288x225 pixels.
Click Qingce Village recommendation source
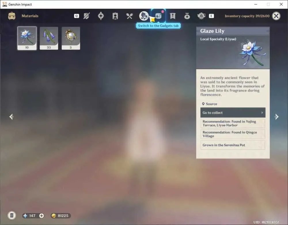233,134
